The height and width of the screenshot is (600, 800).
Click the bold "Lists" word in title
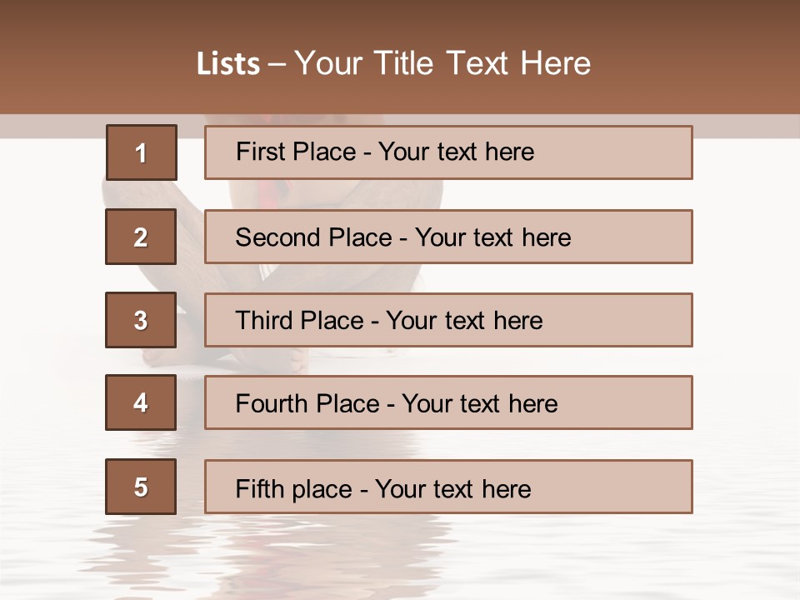[227, 64]
